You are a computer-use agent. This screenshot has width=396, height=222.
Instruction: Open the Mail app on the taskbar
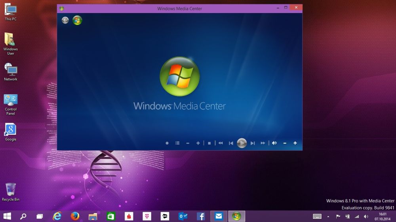(x=219, y=216)
